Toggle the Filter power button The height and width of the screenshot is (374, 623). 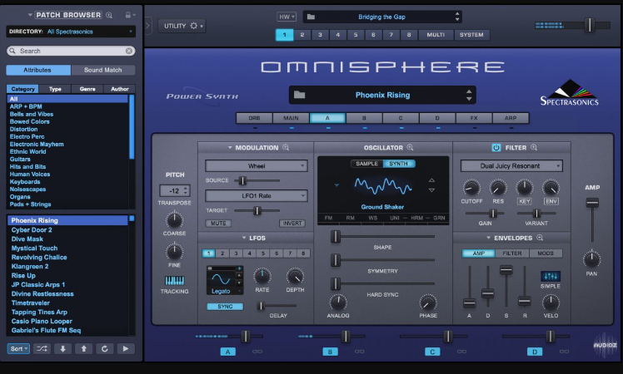(x=496, y=148)
